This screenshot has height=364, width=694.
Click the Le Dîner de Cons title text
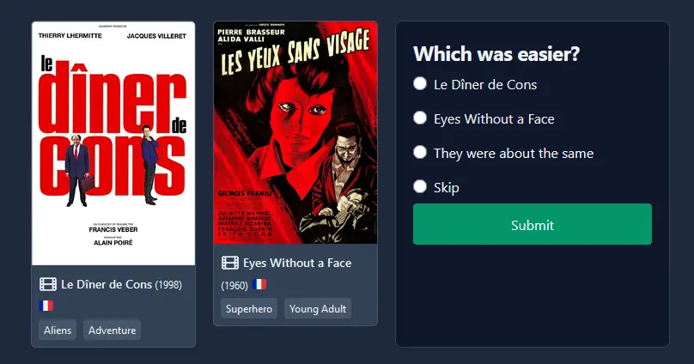pyautogui.click(x=107, y=284)
